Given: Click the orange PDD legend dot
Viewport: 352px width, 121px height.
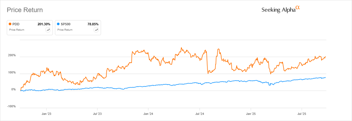Looking at the screenshot, I should pyautogui.click(x=10, y=24).
